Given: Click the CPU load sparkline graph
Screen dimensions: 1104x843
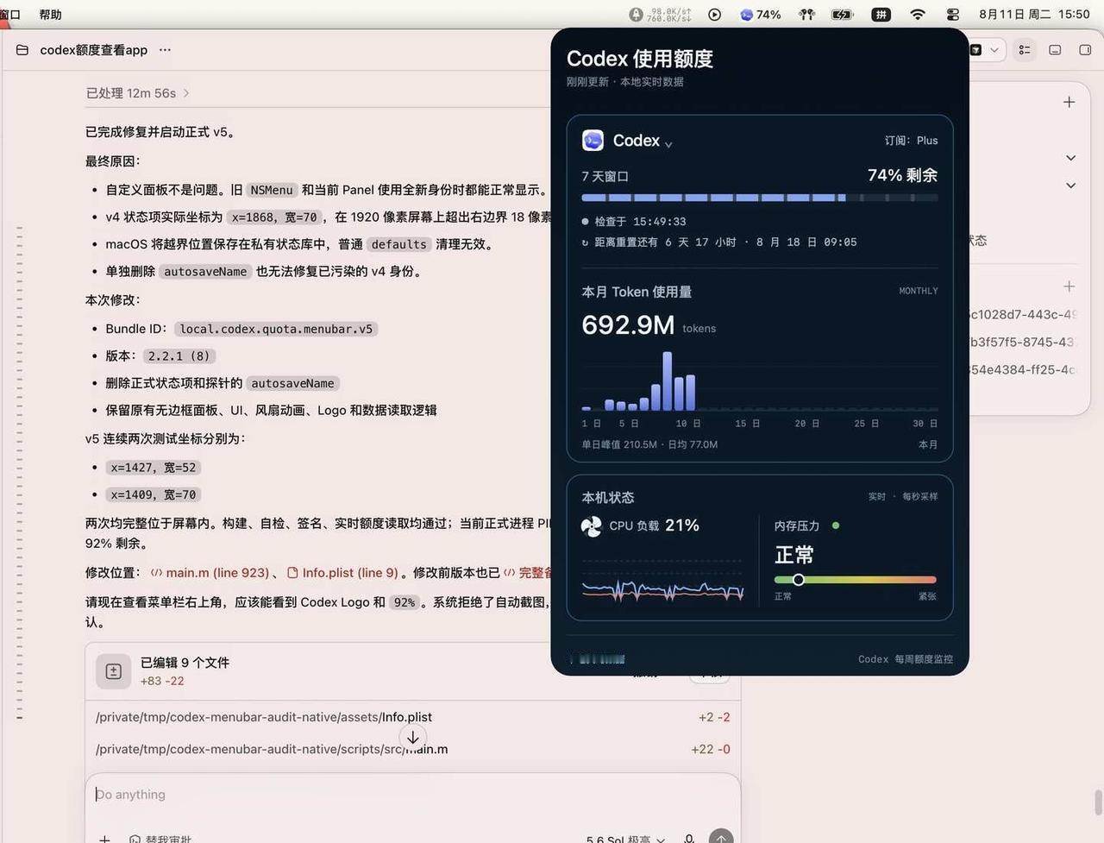Looking at the screenshot, I should [x=662, y=591].
